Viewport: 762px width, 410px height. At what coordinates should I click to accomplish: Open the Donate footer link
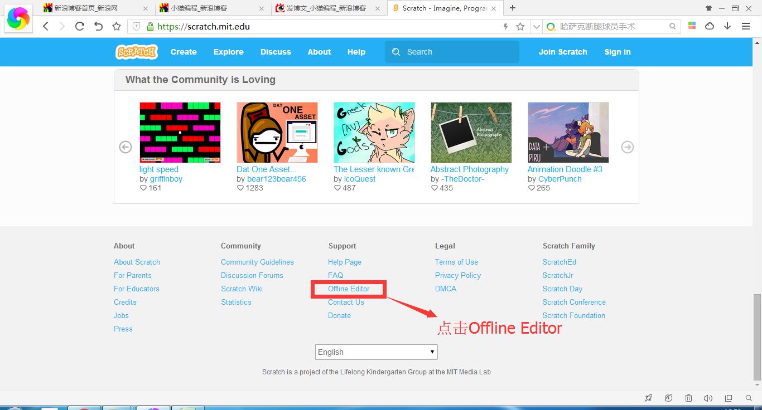(x=339, y=315)
